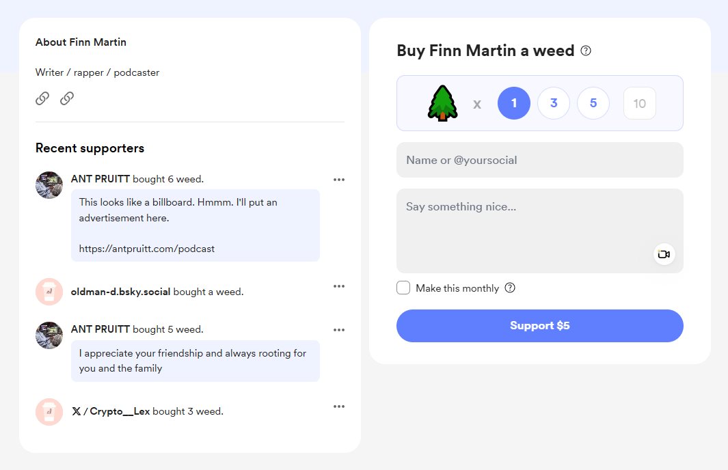
Task: Select quantity 5 weed
Action: (593, 103)
